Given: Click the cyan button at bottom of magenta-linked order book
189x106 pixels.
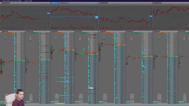Looking at the screenshot, I should point(155,102).
